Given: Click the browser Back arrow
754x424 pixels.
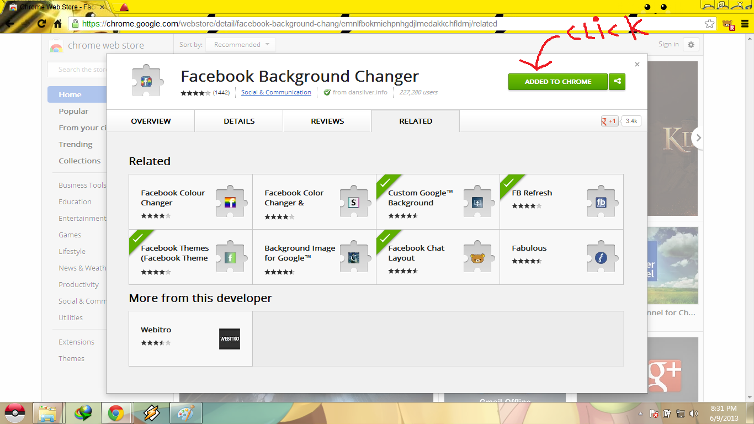Looking at the screenshot, I should click(9, 24).
